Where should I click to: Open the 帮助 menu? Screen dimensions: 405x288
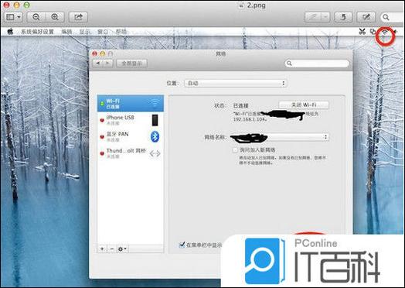[121, 32]
